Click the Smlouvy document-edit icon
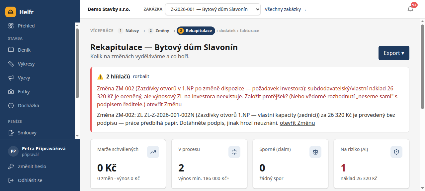Image resolution: width=425 pixels, height=191 pixels. 11,133
